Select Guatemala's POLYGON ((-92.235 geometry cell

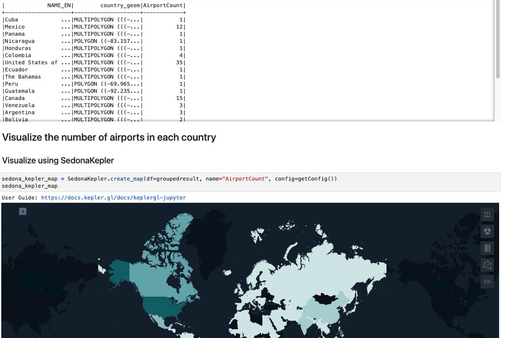point(107,91)
